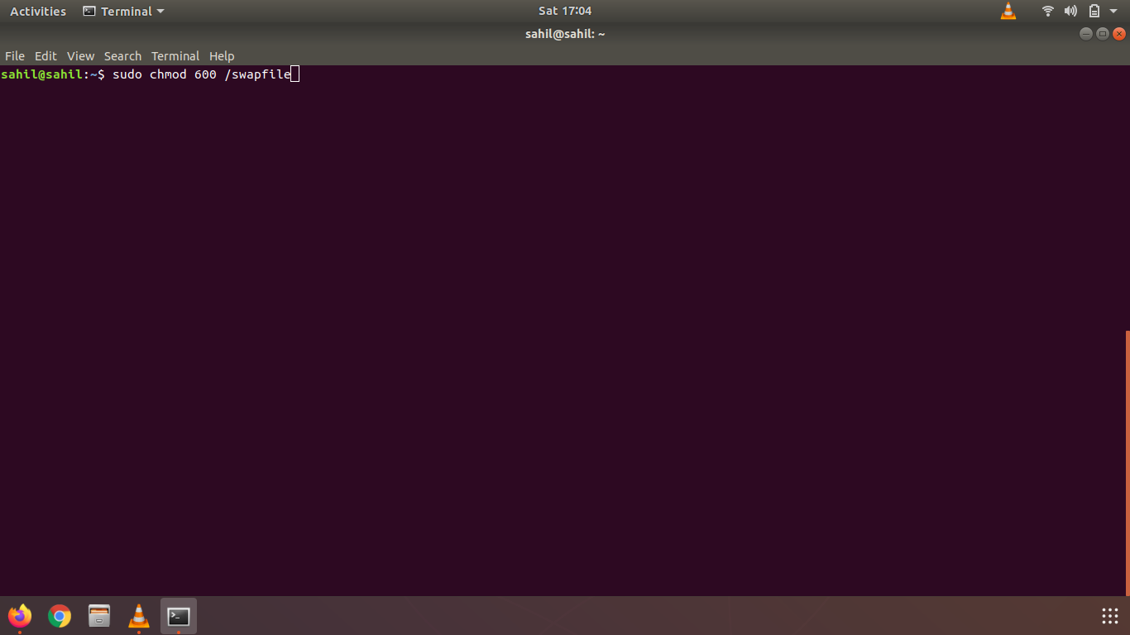The height and width of the screenshot is (635, 1130).
Task: Launch Firefox from the dock
Action: [x=20, y=616]
